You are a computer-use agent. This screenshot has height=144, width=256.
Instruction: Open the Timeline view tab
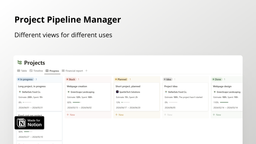[x=36, y=71]
